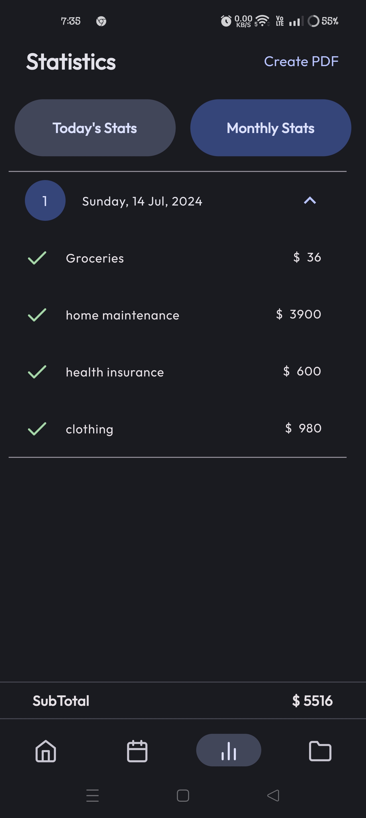Tap the Android home square icon

coord(183,795)
